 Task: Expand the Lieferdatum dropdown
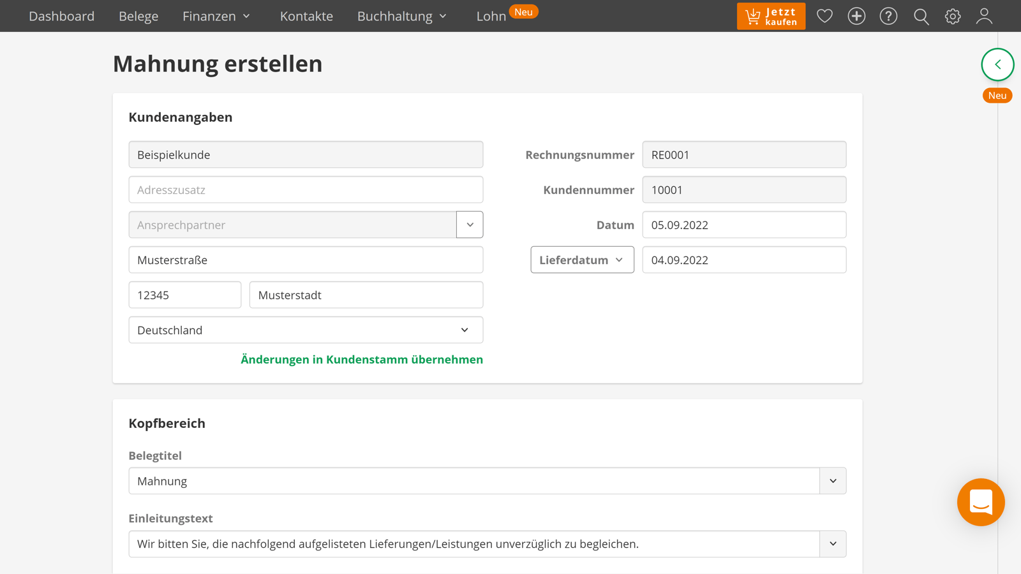point(581,260)
